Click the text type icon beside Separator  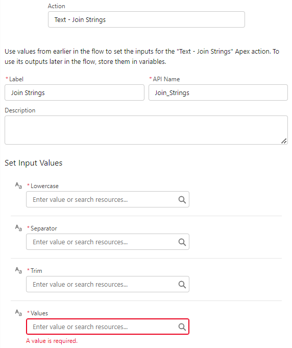click(x=18, y=228)
